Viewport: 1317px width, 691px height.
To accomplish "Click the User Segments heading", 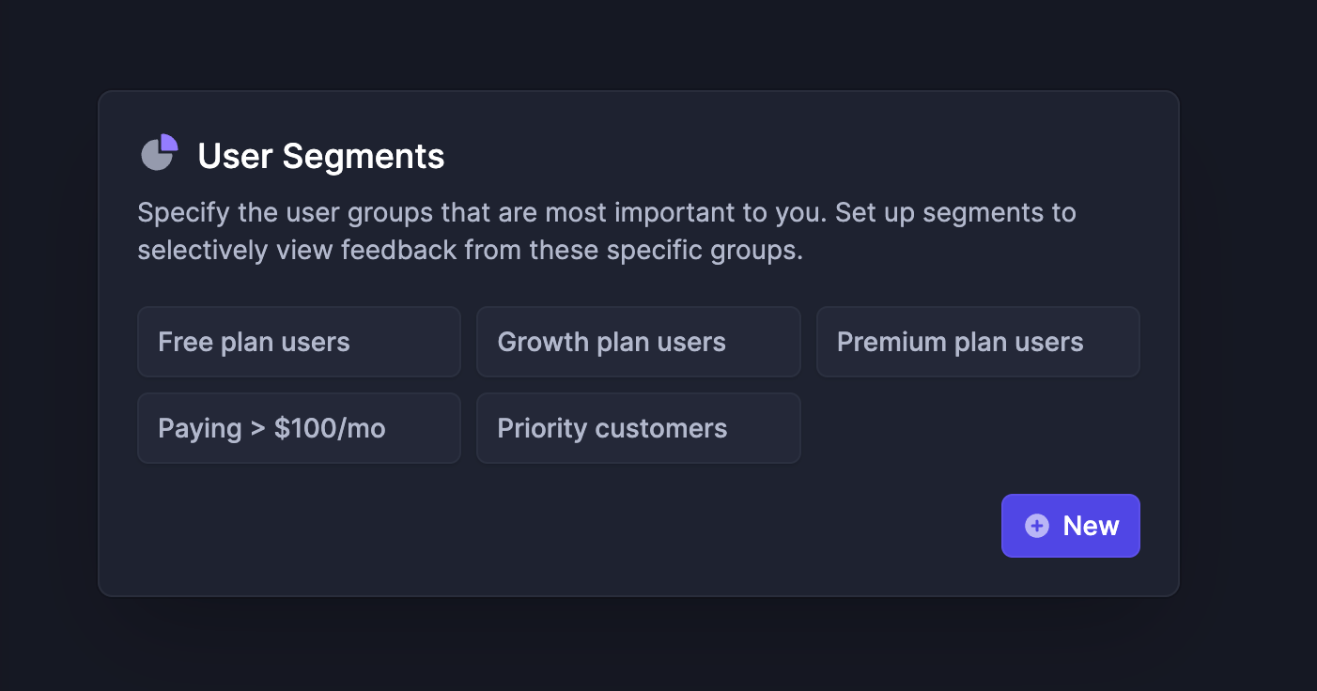I will point(320,156).
